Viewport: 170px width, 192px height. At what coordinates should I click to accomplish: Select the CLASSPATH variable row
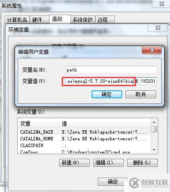point(84,145)
